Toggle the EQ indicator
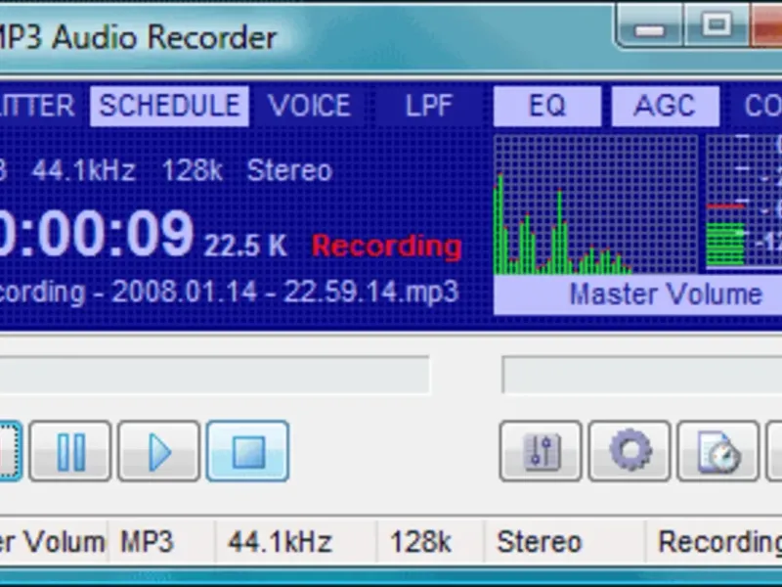782x587 pixels. [x=547, y=106]
